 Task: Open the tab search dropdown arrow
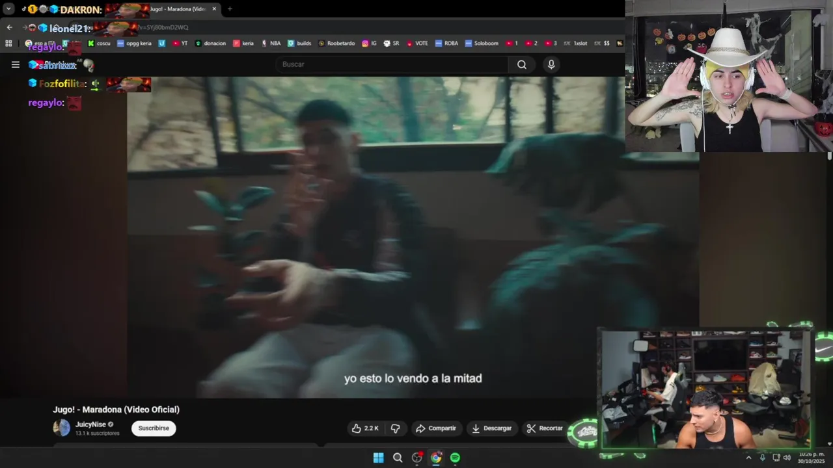8,9
